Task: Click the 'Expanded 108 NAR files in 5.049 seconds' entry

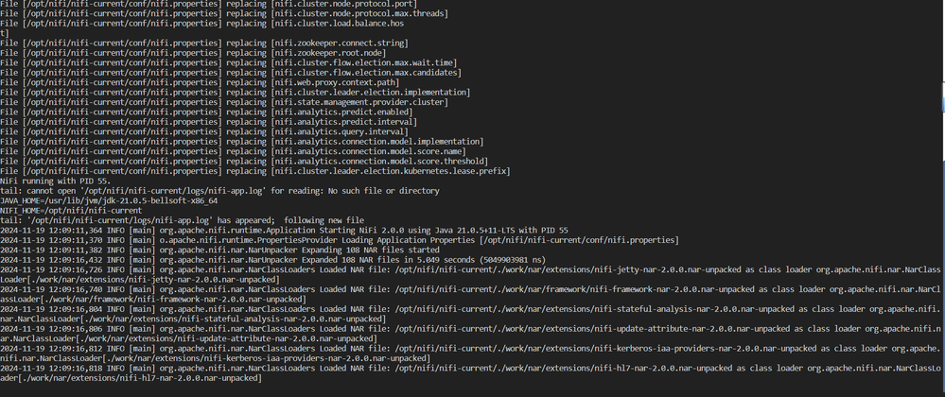Action: pos(275,260)
